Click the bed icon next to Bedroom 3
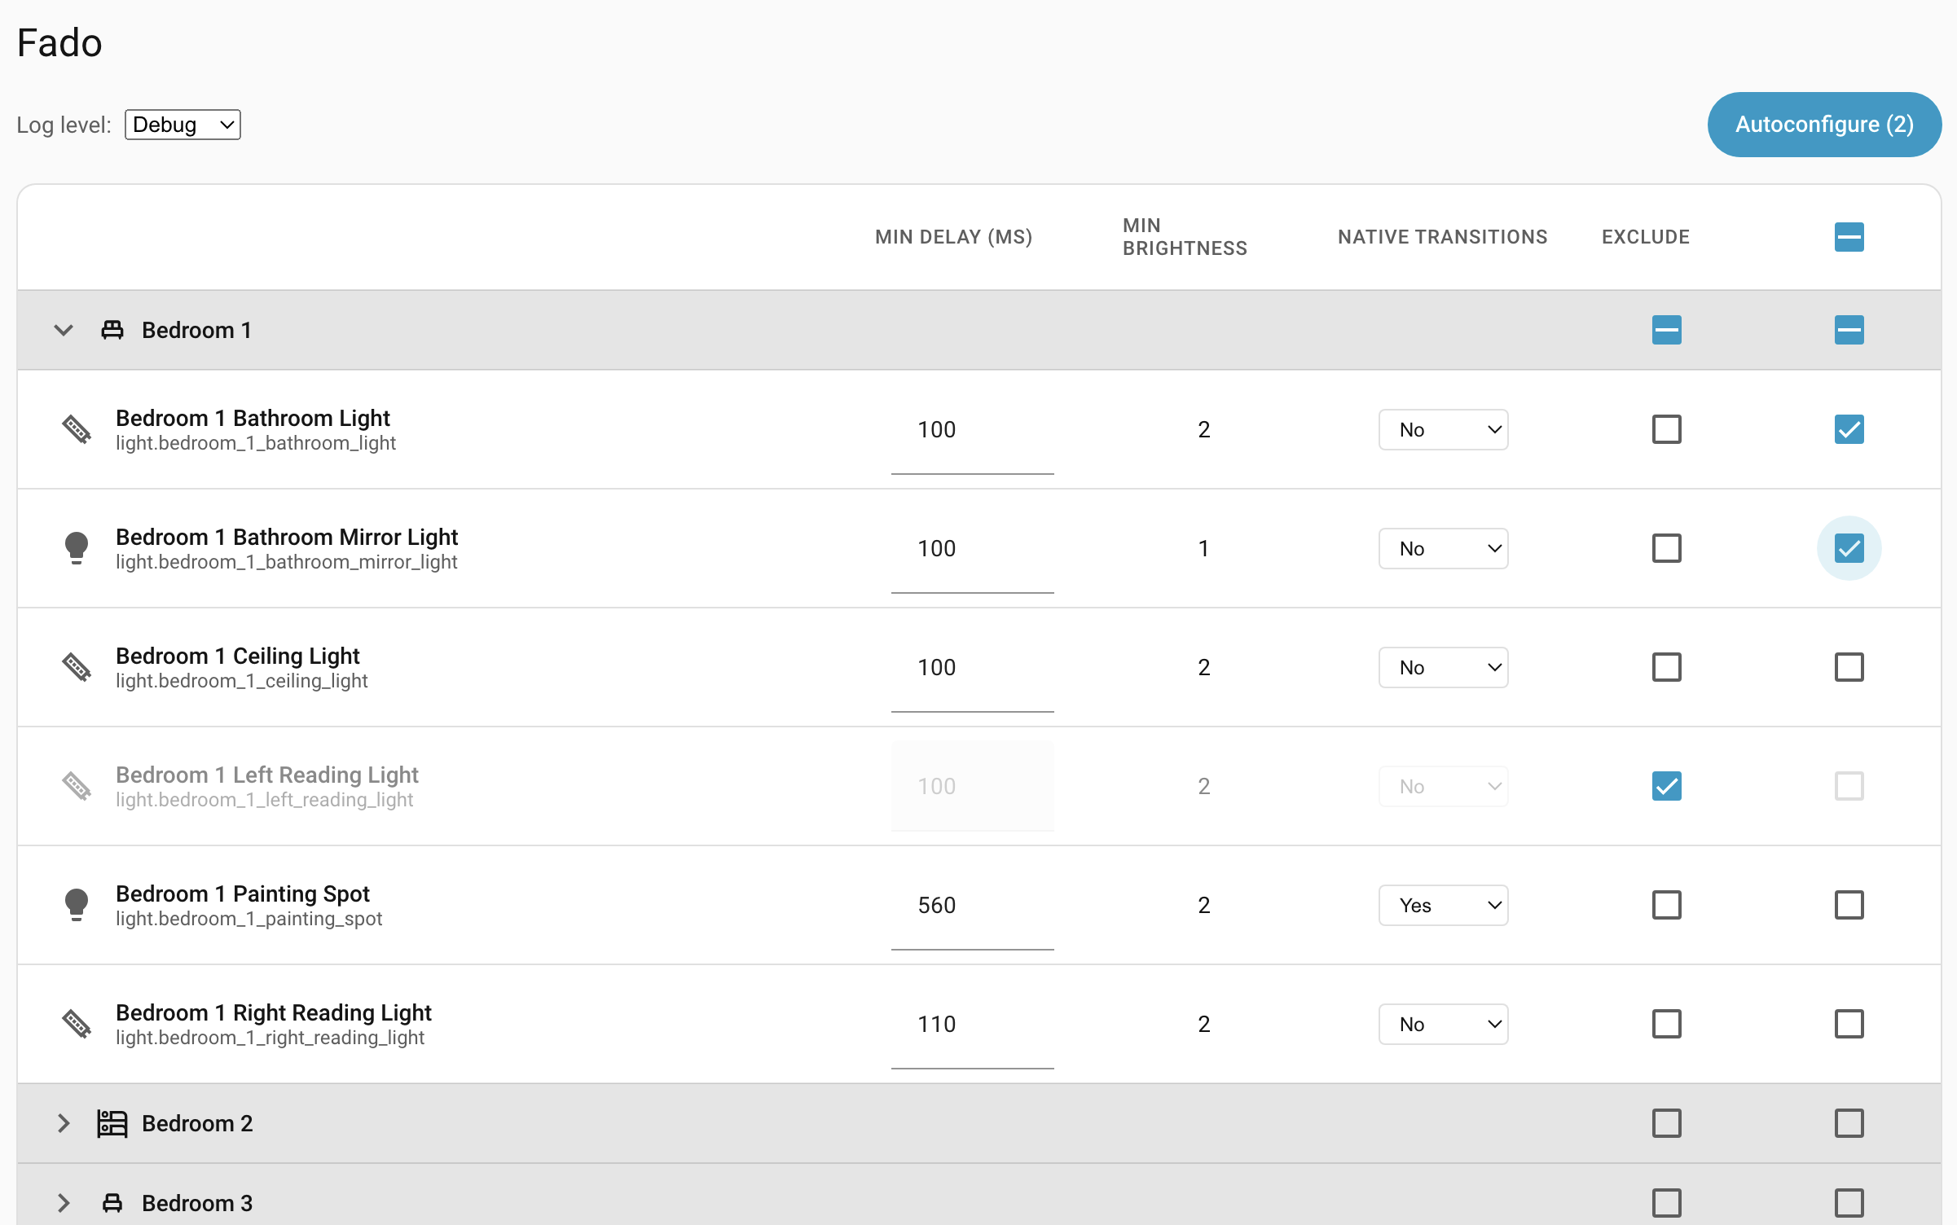1957x1225 pixels. [x=112, y=1203]
